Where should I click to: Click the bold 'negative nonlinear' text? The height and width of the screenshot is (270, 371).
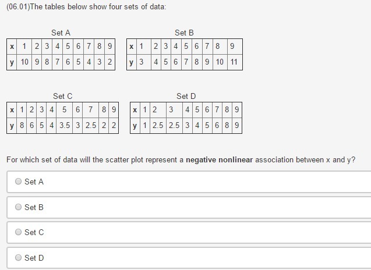point(219,159)
